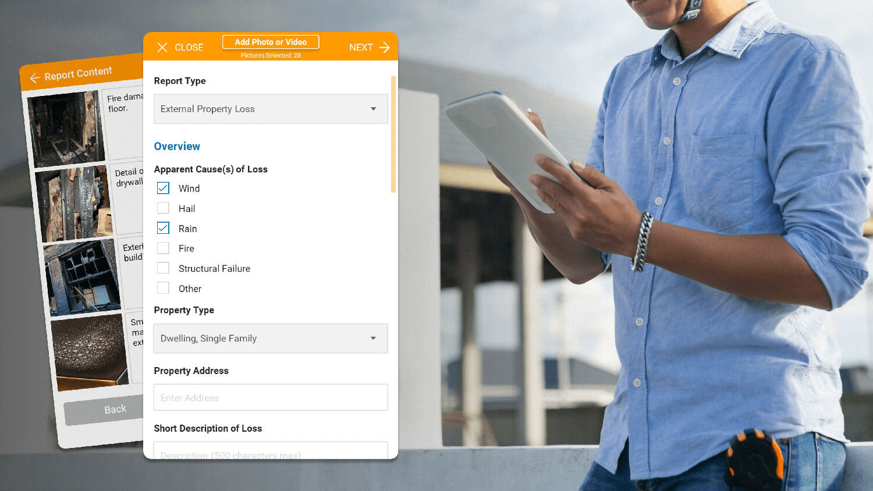The height and width of the screenshot is (491, 873).
Task: Click the Property Address input field
Action: point(271,397)
